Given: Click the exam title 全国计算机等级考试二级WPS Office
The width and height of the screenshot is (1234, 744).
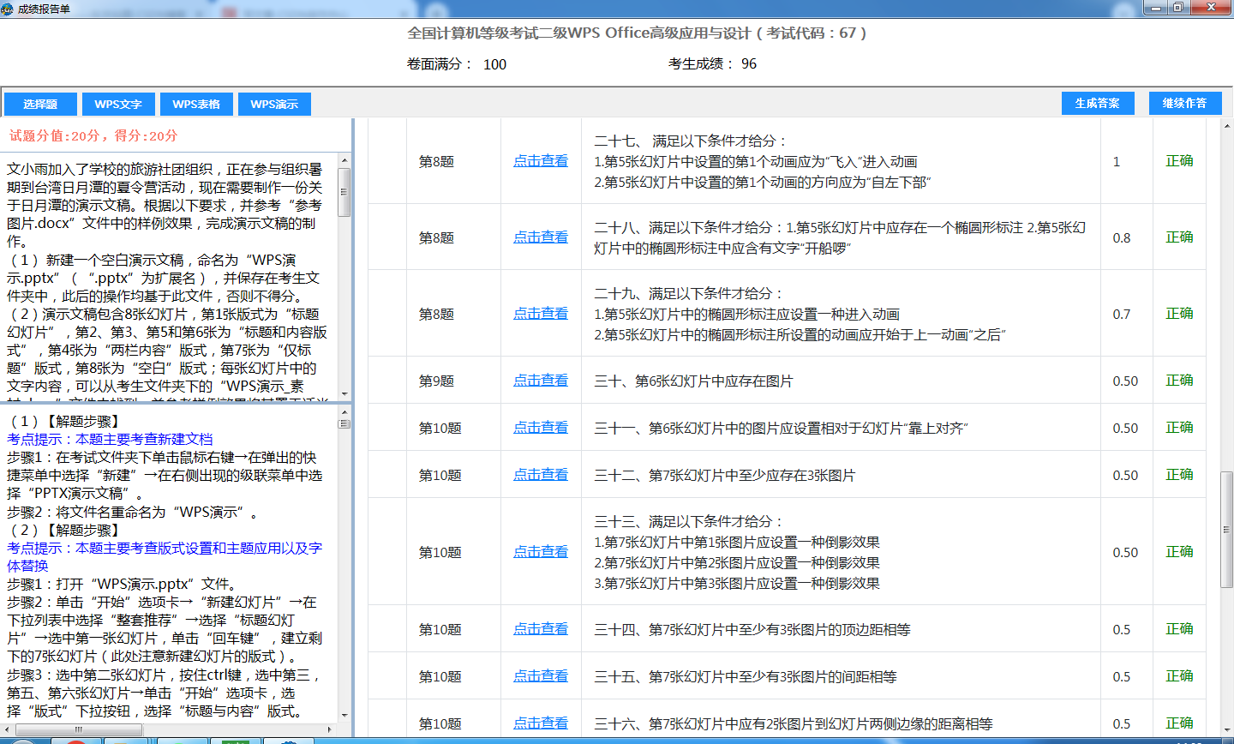Looking at the screenshot, I should click(x=637, y=33).
